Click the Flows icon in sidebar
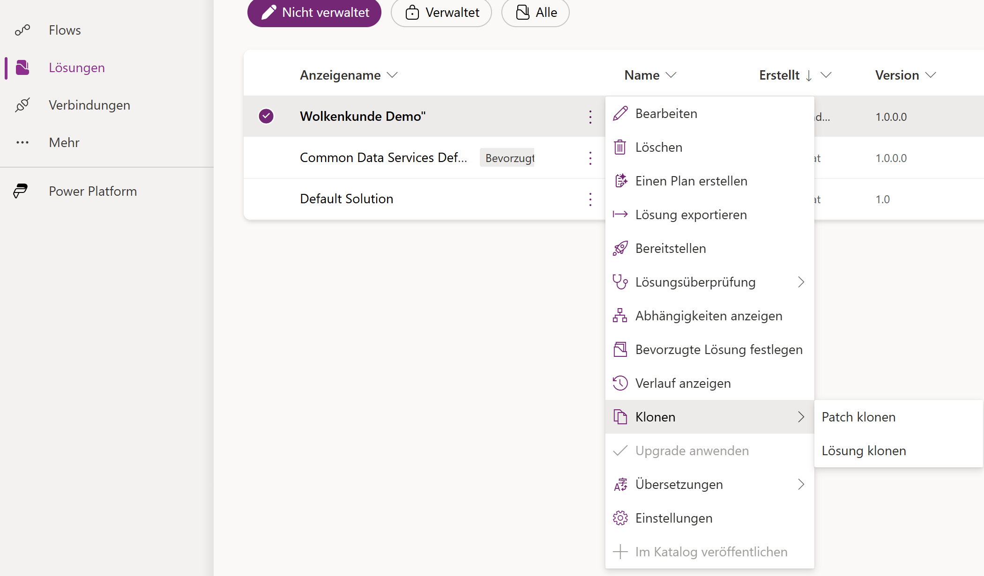The height and width of the screenshot is (576, 984). [x=22, y=30]
